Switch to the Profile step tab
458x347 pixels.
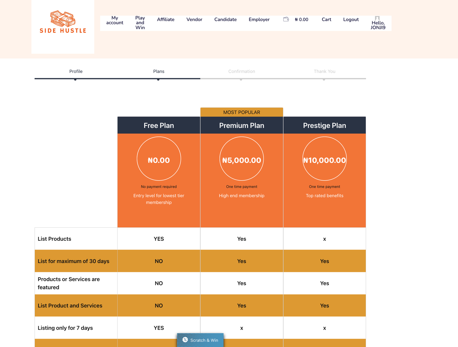pos(76,71)
